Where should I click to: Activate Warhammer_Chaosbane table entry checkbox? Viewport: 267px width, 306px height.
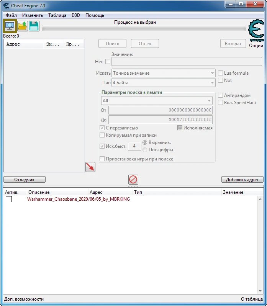9,199
